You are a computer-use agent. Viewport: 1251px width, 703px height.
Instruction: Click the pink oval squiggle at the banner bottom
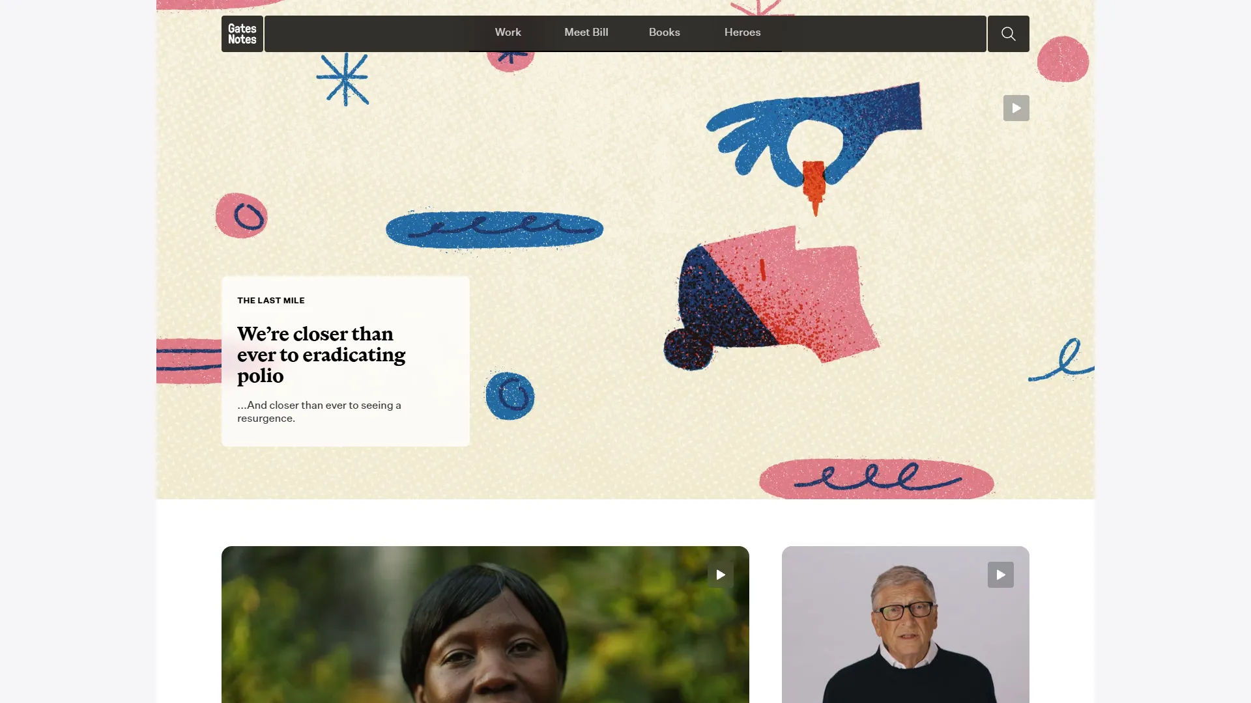pos(876,478)
